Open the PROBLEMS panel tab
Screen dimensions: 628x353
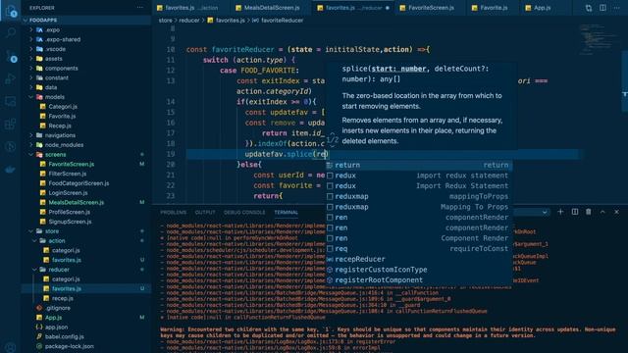(173, 213)
